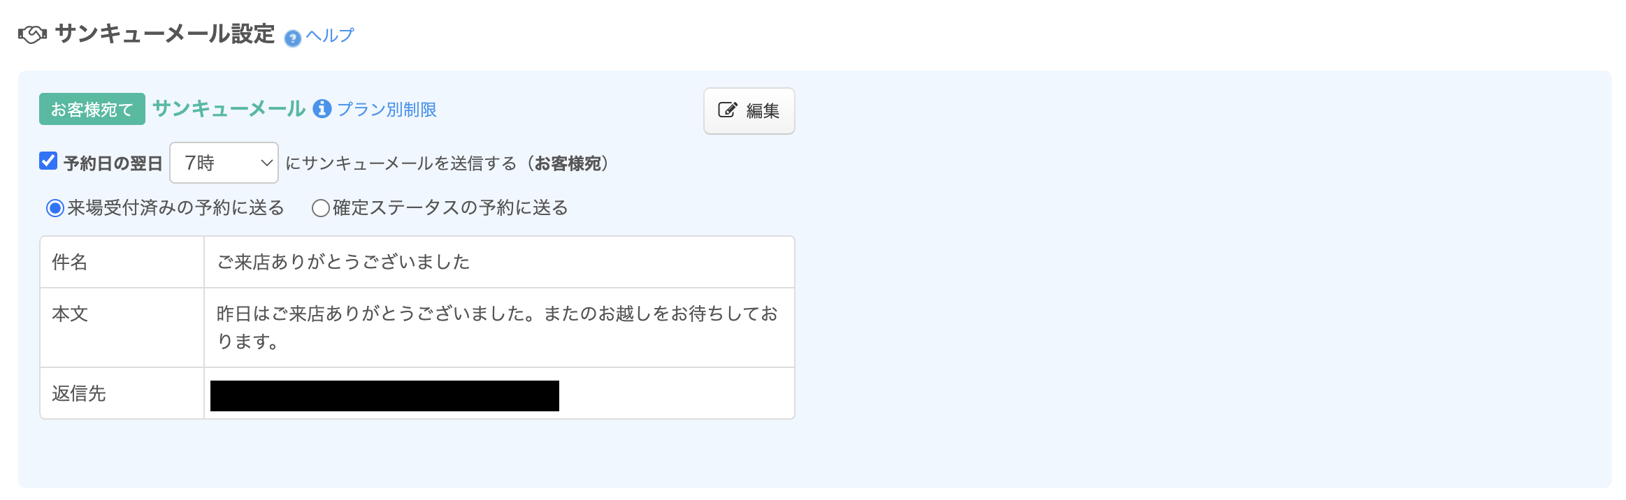The width and height of the screenshot is (1626, 500).
Task: Select 来場受付済みの予約に送る radio button
Action: [x=55, y=208]
